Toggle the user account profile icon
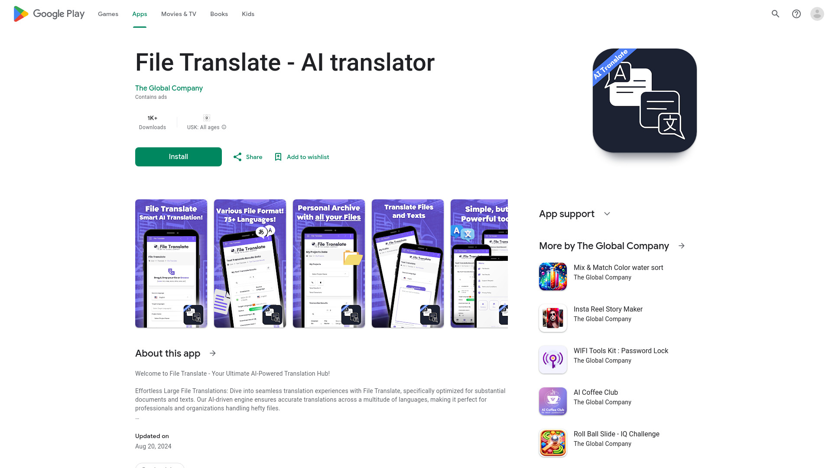Image resolution: width=832 pixels, height=468 pixels. tap(817, 14)
